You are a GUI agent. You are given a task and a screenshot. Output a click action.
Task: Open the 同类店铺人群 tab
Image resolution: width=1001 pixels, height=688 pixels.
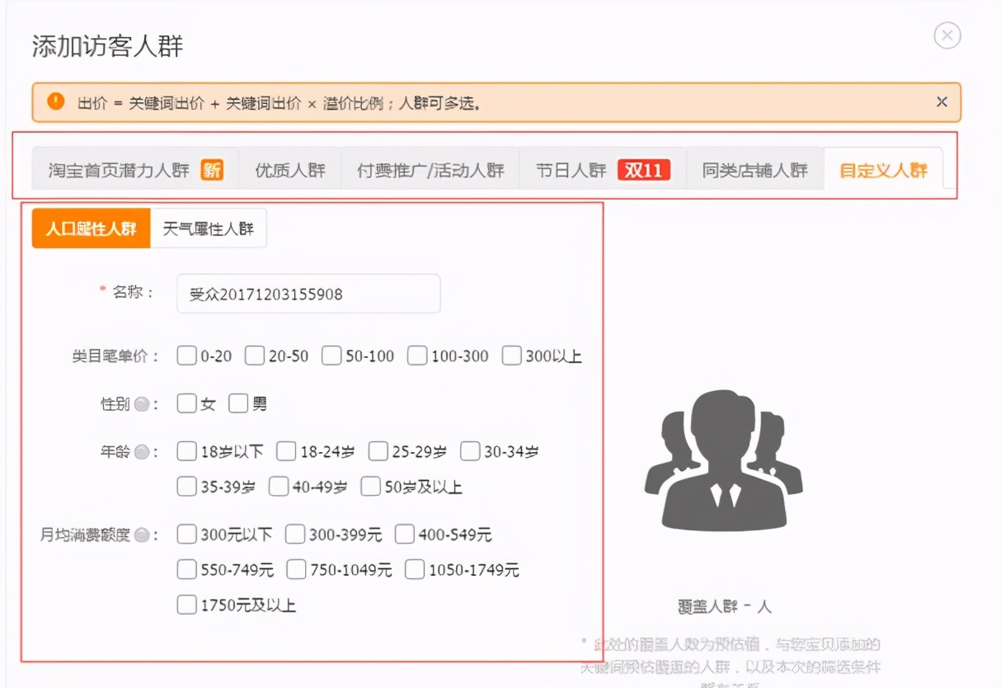pyautogui.click(x=754, y=167)
